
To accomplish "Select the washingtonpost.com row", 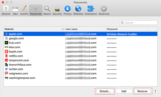I will (x=80, y=78).
